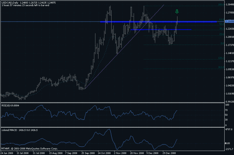The height and width of the screenshot is (155, 234).
Task: Select the highlighted 1.25000 price label
Action: click(x=230, y=22)
